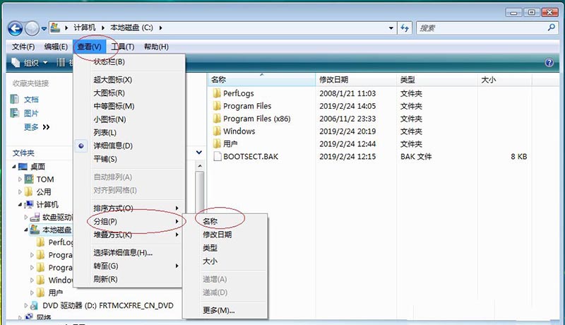Select 超大图标(X) view
This screenshot has width=565, height=325.
pos(112,80)
